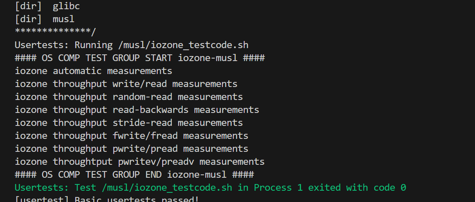The height and width of the screenshot is (202, 475).
Task: Click the glibc directory entry
Action: point(66,6)
